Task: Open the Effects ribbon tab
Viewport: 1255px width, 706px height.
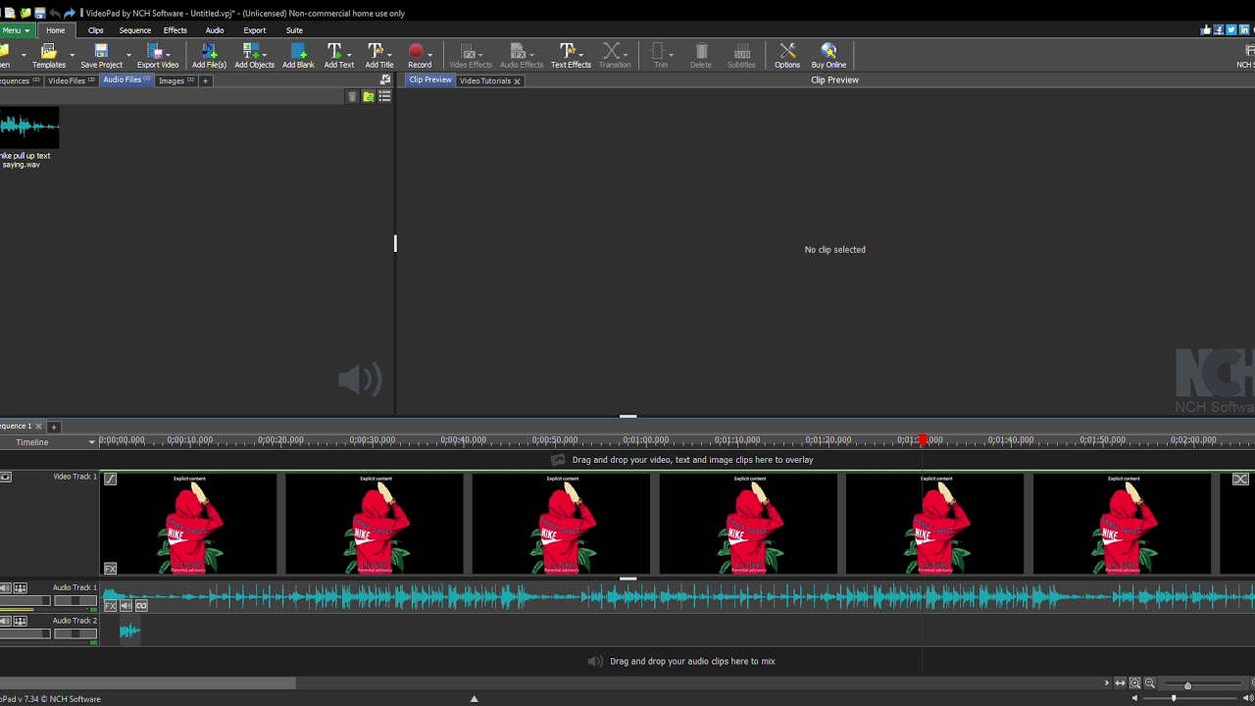Action: click(x=176, y=30)
